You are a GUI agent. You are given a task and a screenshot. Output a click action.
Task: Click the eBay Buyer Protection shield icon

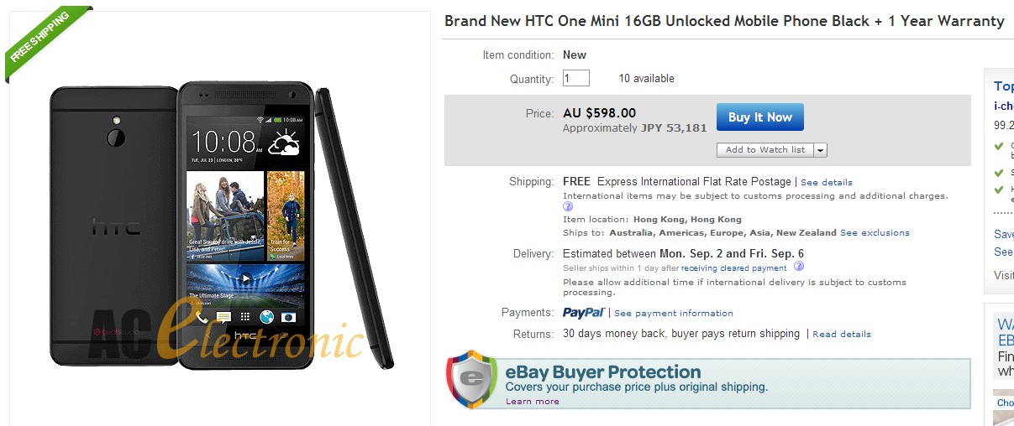pyautogui.click(x=475, y=379)
